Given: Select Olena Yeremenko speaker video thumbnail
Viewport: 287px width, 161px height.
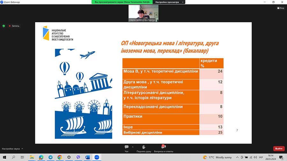Looking at the screenshot, I should click(x=143, y=13).
